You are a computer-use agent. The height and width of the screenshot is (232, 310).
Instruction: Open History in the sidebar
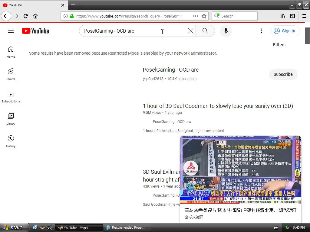point(11,141)
